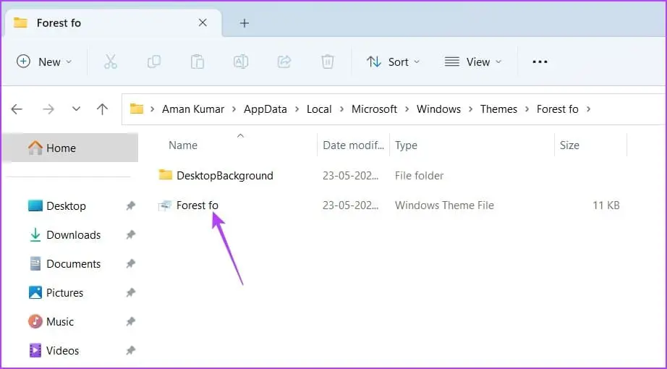The image size is (667, 369).
Task: Expand chevron after Forest fo breadcrumb
Action: point(589,109)
